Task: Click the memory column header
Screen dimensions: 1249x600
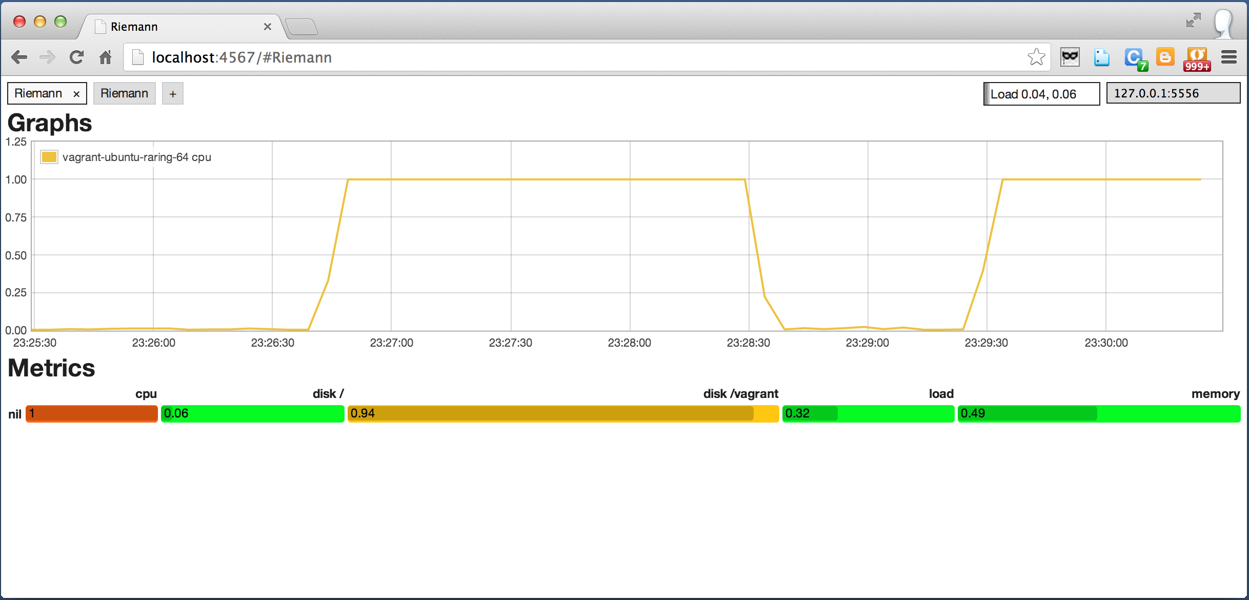Action: pos(1216,394)
